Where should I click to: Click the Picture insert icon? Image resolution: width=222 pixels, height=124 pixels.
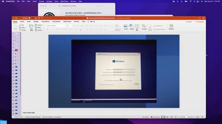click(126, 26)
